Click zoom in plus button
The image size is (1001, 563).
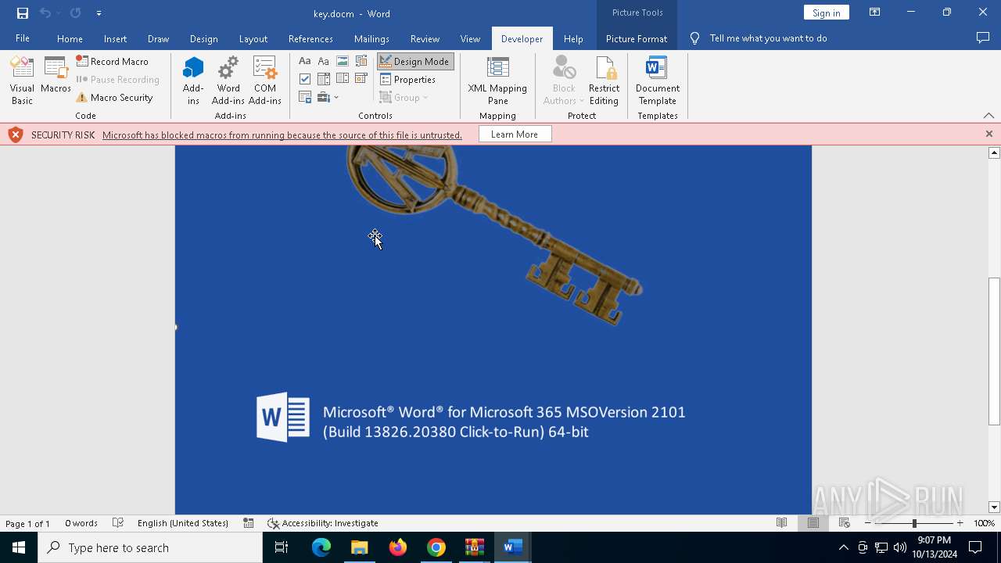960,523
